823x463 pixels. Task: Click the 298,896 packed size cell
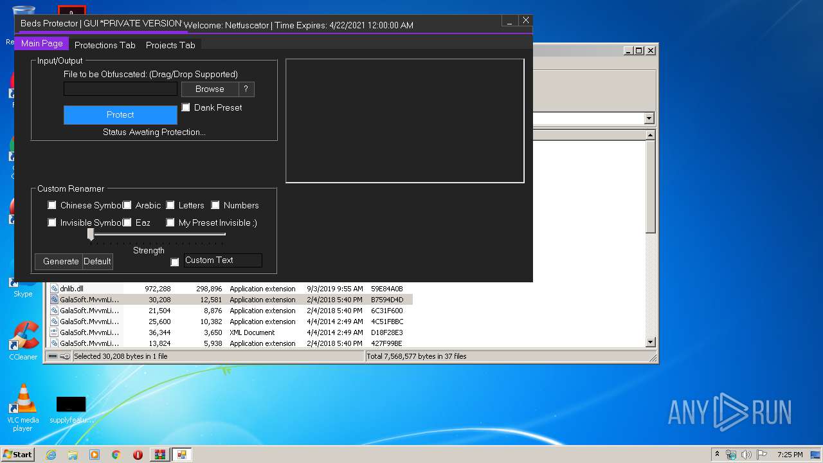point(208,289)
